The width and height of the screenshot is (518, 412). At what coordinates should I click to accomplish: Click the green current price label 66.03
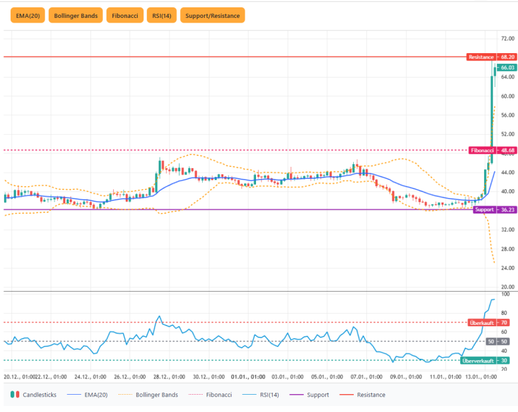tap(507, 67)
